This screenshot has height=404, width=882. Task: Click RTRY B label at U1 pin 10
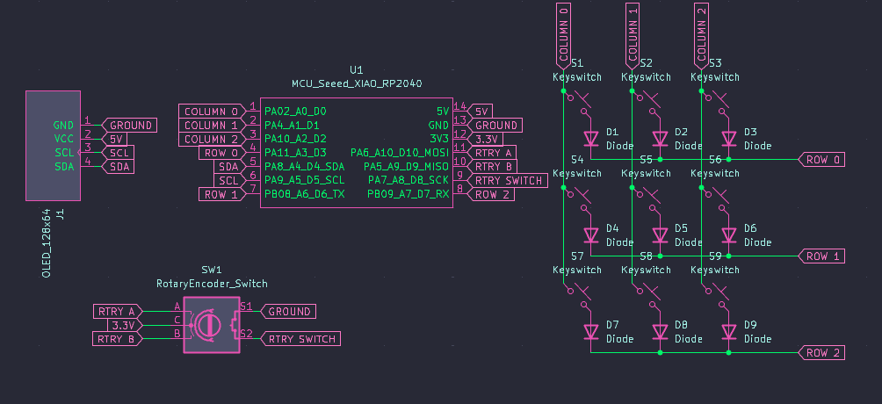(492, 167)
